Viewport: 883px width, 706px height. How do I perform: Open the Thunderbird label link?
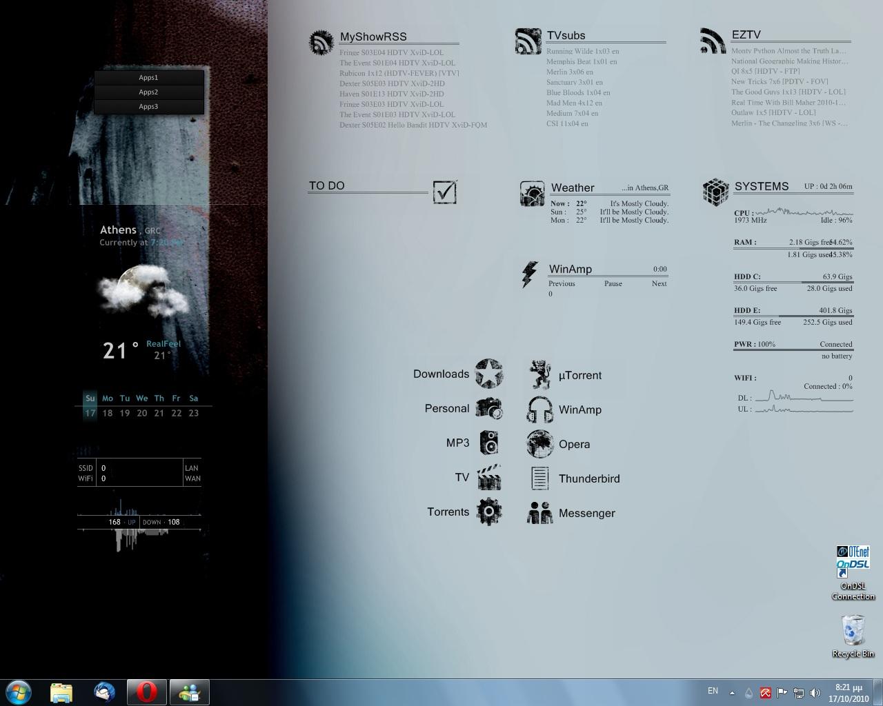point(589,478)
